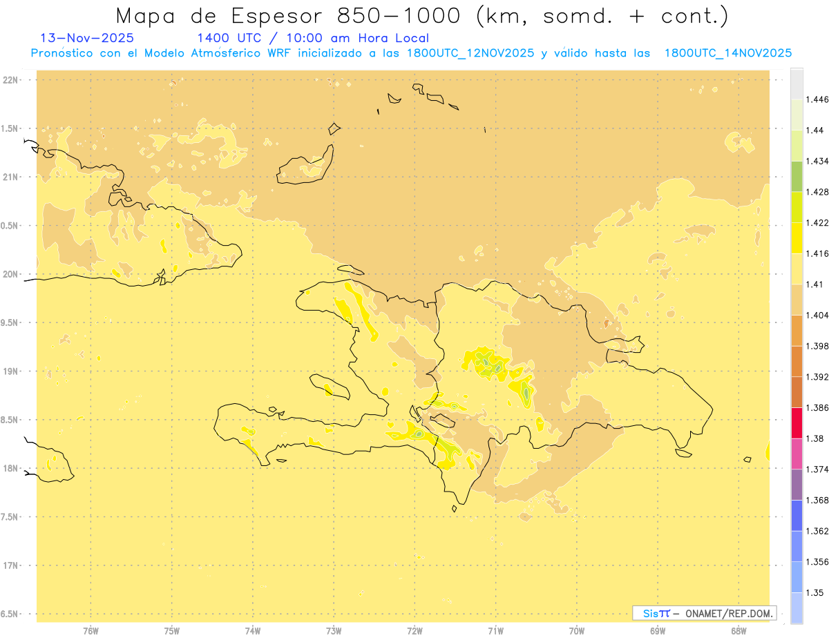Click the longitude label 73W
The width and height of the screenshot is (829, 640).
pos(334,631)
